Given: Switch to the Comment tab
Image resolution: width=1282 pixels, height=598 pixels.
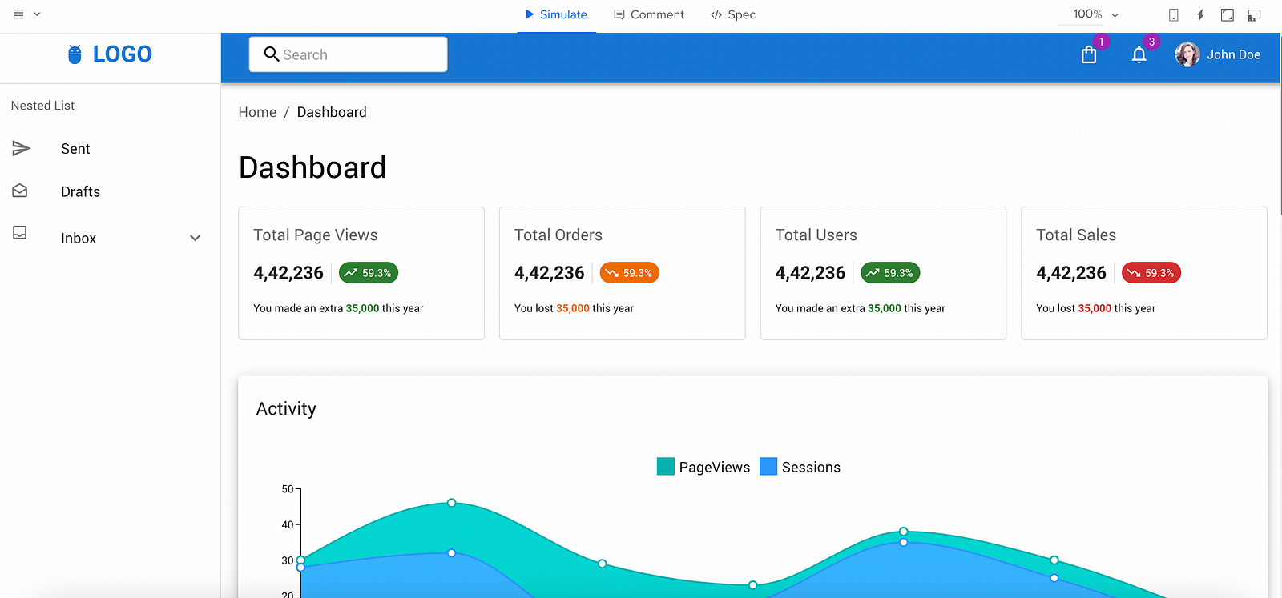Looking at the screenshot, I should click(x=649, y=14).
